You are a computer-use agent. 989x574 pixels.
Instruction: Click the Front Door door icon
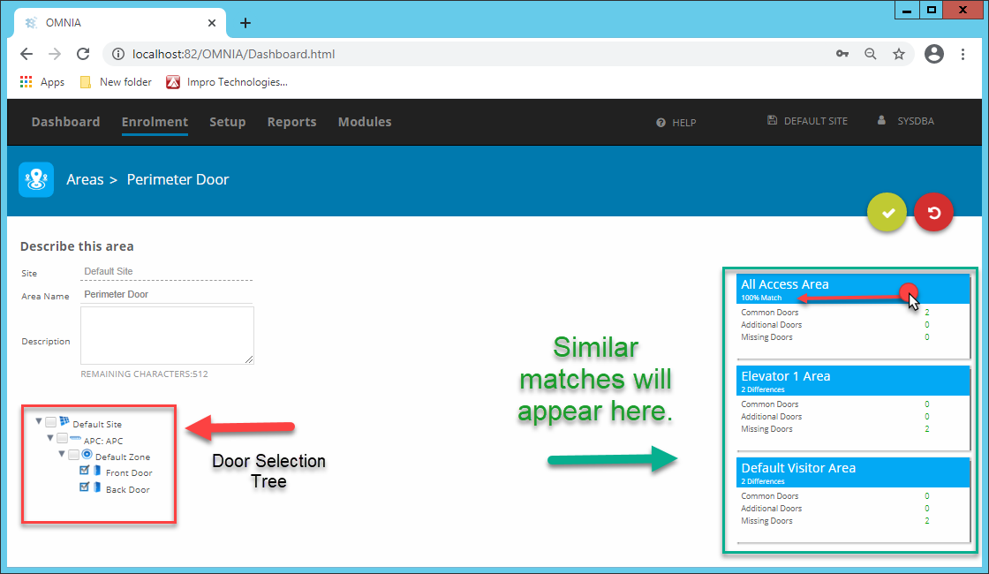click(97, 471)
